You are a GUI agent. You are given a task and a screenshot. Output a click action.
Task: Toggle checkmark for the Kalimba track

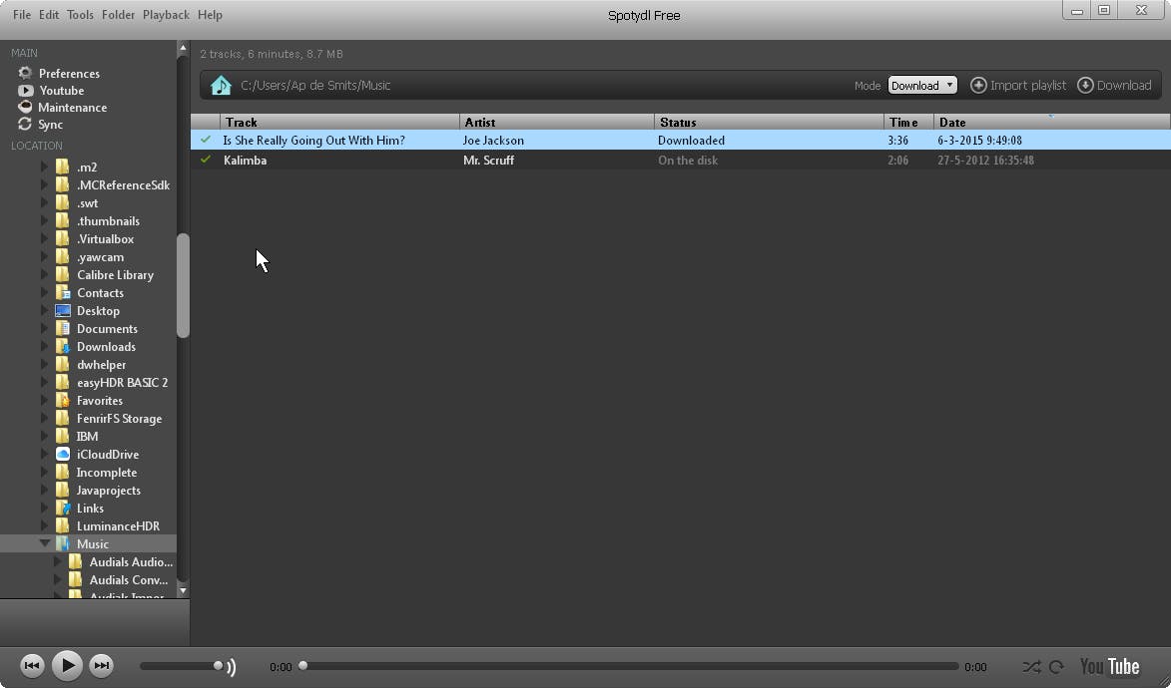(206, 160)
